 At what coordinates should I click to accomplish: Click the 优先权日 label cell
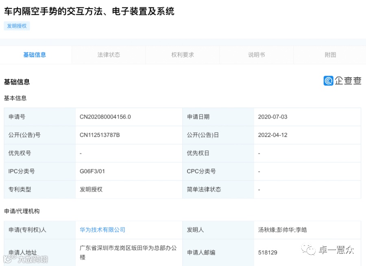click(218, 153)
